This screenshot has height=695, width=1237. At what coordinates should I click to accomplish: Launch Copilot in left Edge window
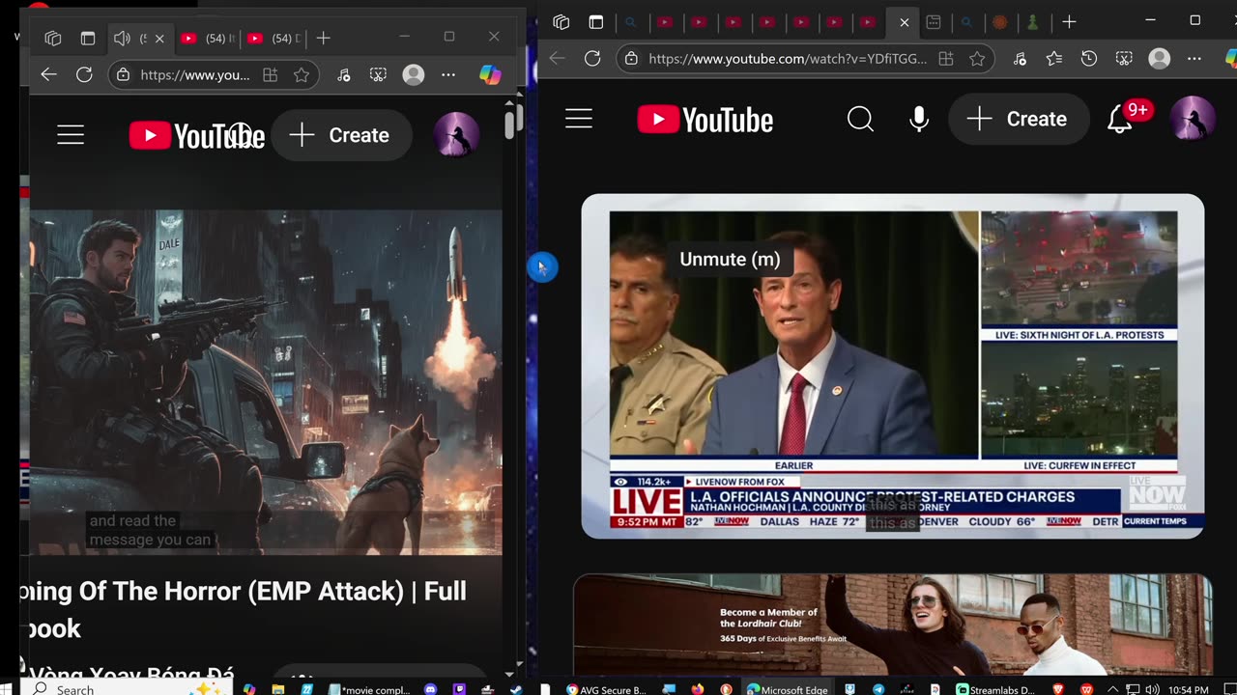(491, 74)
